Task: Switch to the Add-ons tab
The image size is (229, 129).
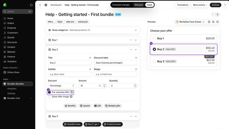Action: 70,22
